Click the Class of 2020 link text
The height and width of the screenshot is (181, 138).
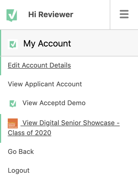click(29, 133)
